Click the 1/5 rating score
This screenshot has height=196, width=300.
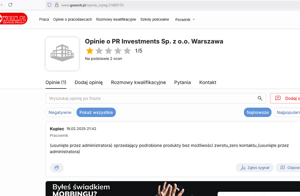coord(138,51)
